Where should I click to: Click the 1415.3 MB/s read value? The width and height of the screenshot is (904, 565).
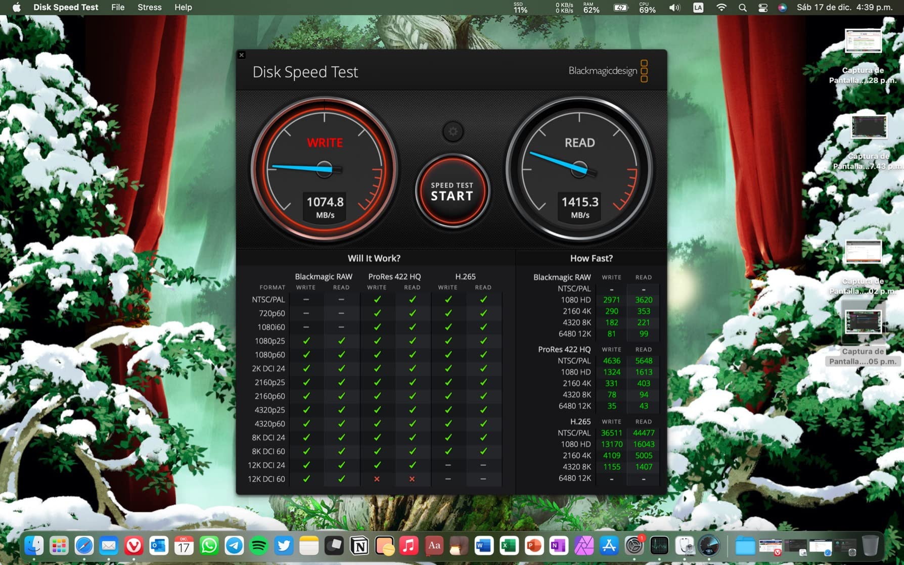click(x=580, y=207)
